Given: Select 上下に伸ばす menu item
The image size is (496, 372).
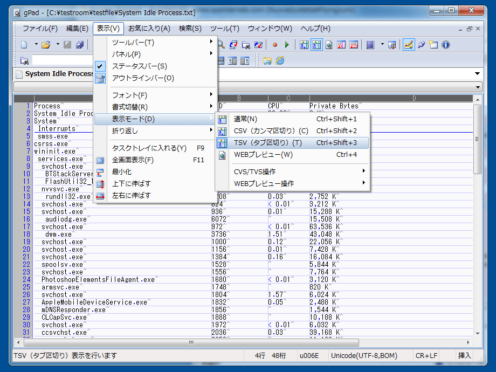Looking at the screenshot, I should [156, 184].
